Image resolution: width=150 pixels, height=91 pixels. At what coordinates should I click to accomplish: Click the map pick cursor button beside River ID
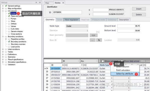99,40
